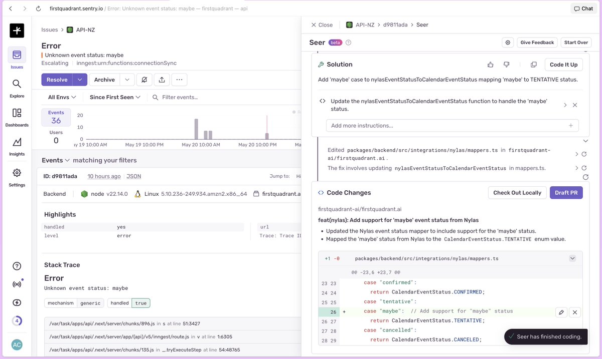Give the solution a thumbs up
The image size is (602, 359).
click(x=490, y=65)
